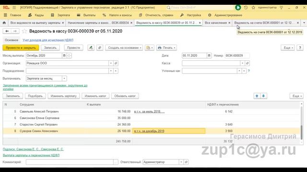Image resolution: width=307 pixels, height=172 pixels.
Task: Navigate forward with the right arrow
Action: pos(15,31)
